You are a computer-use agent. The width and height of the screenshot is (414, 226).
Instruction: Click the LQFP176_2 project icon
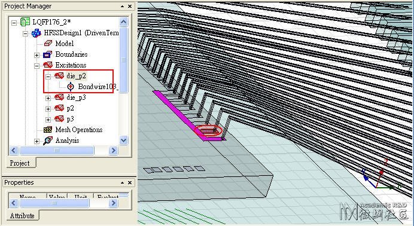click(25, 22)
